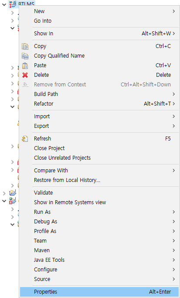
Task: Collapse the BTLMS project tree node
Action: [4, 4]
